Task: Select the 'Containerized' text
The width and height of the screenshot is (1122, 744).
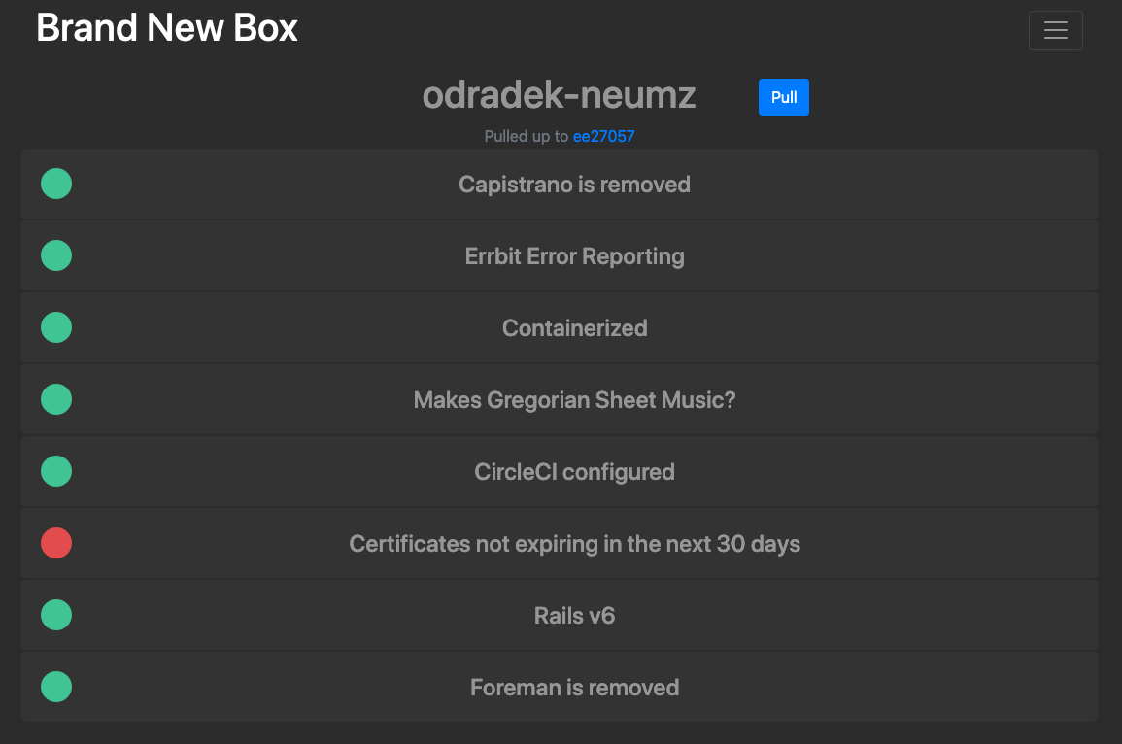Action: [574, 328]
